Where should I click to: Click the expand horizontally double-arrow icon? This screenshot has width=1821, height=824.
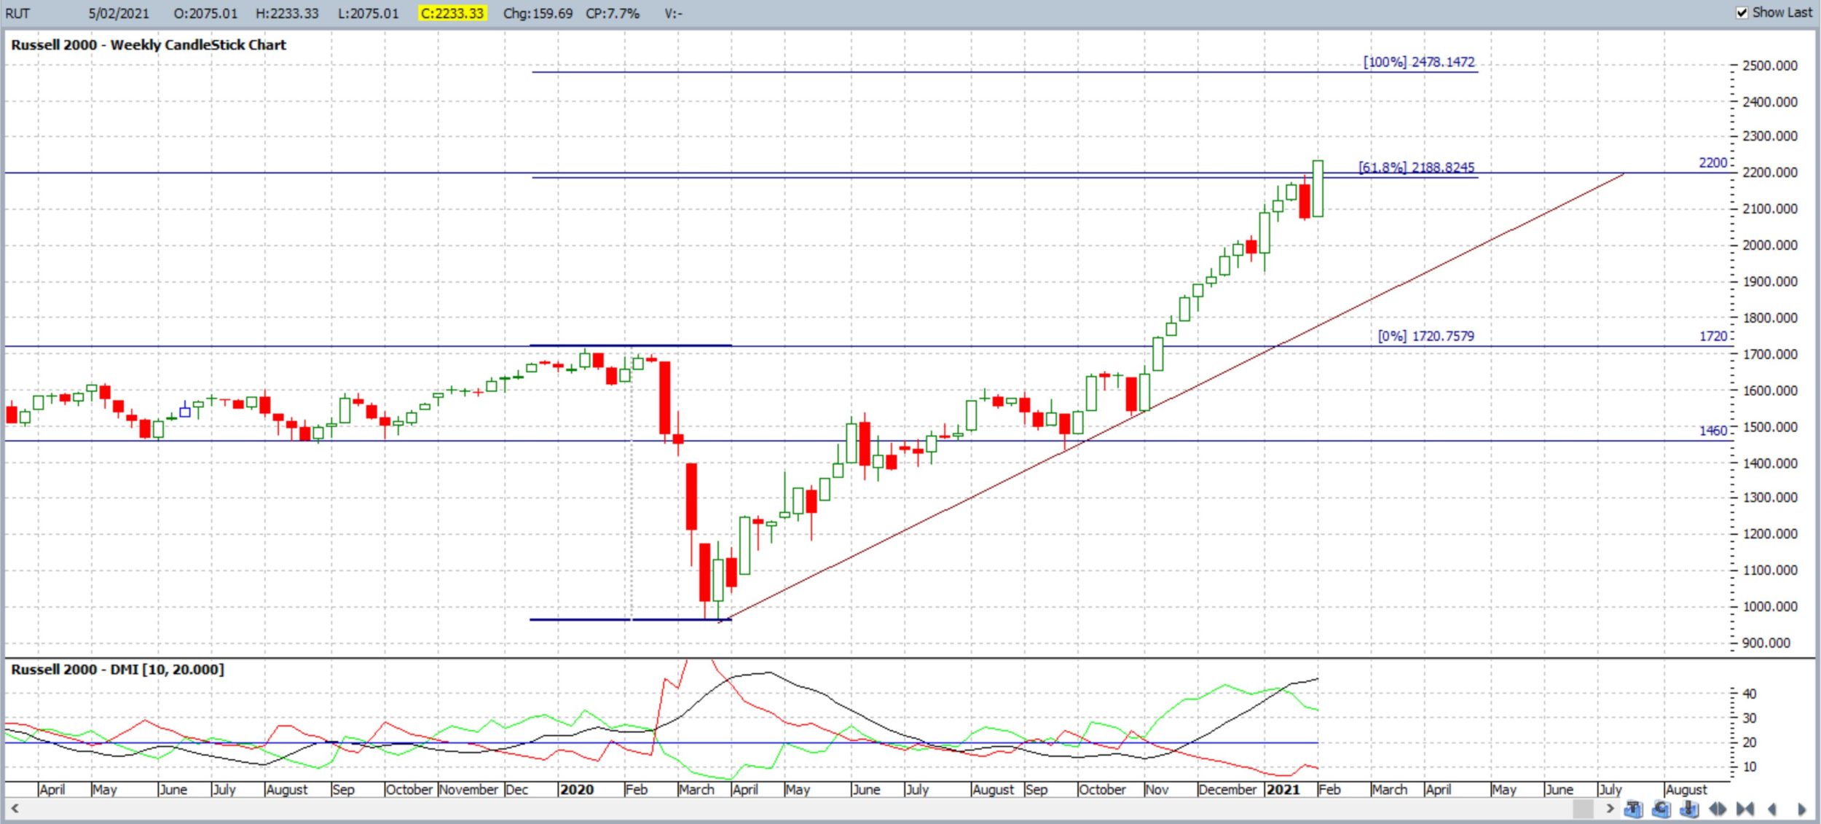pyautogui.click(x=1718, y=809)
